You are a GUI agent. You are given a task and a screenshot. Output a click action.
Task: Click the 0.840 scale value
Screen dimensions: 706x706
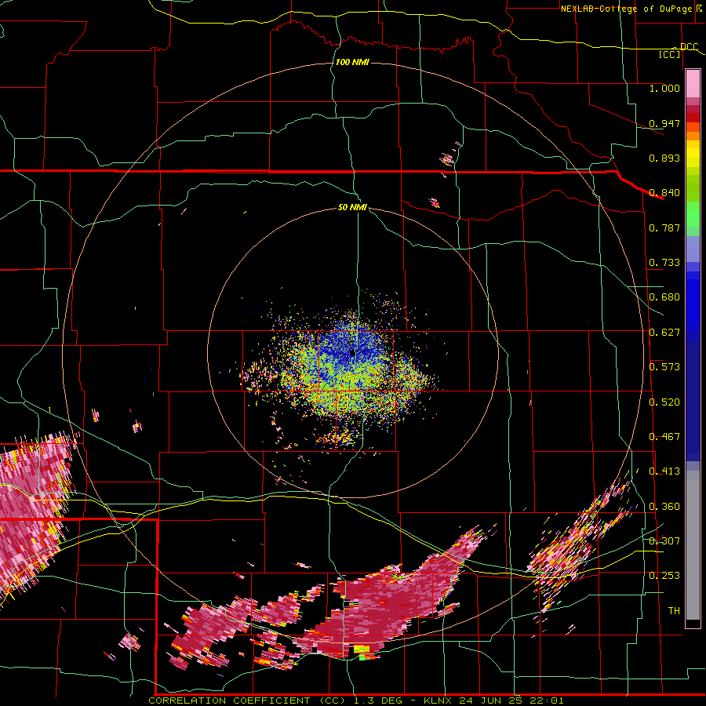click(664, 192)
